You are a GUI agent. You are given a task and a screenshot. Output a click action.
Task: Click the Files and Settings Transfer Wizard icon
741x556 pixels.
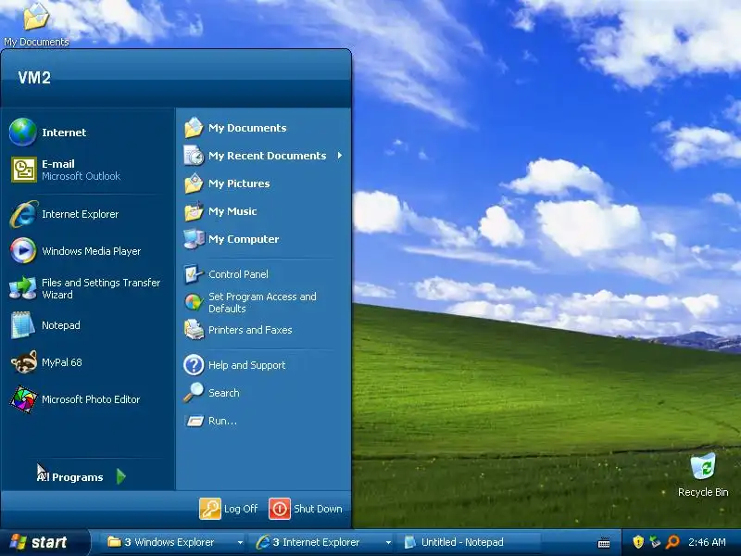click(22, 288)
